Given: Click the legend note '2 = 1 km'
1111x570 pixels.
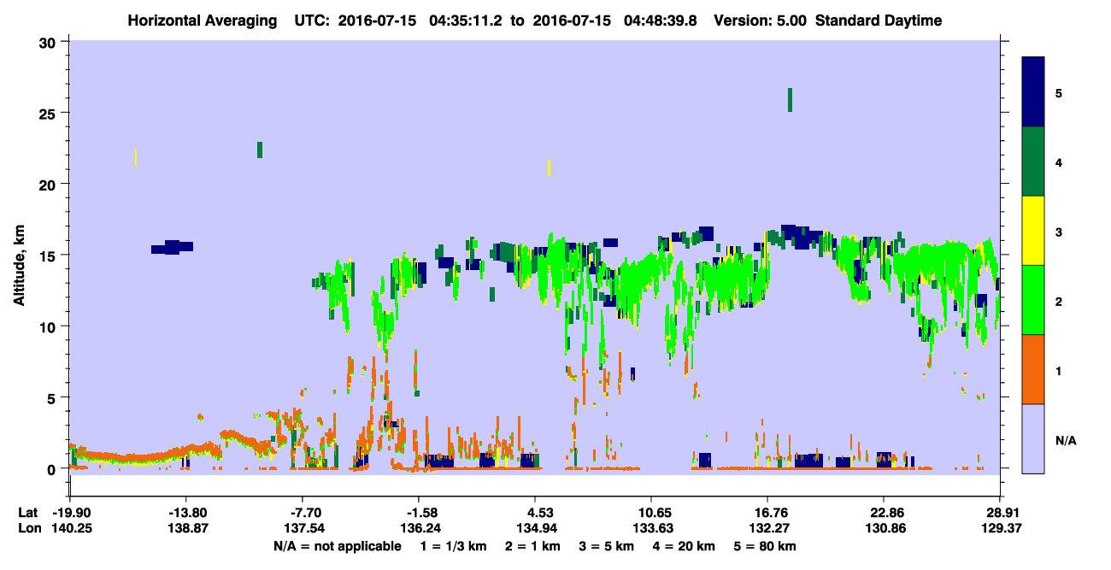Looking at the screenshot, I should coord(533,546).
